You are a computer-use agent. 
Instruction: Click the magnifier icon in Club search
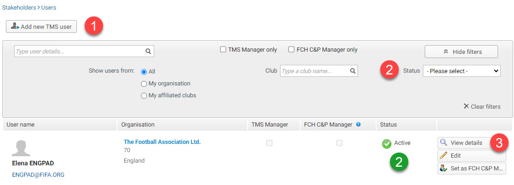click(352, 71)
